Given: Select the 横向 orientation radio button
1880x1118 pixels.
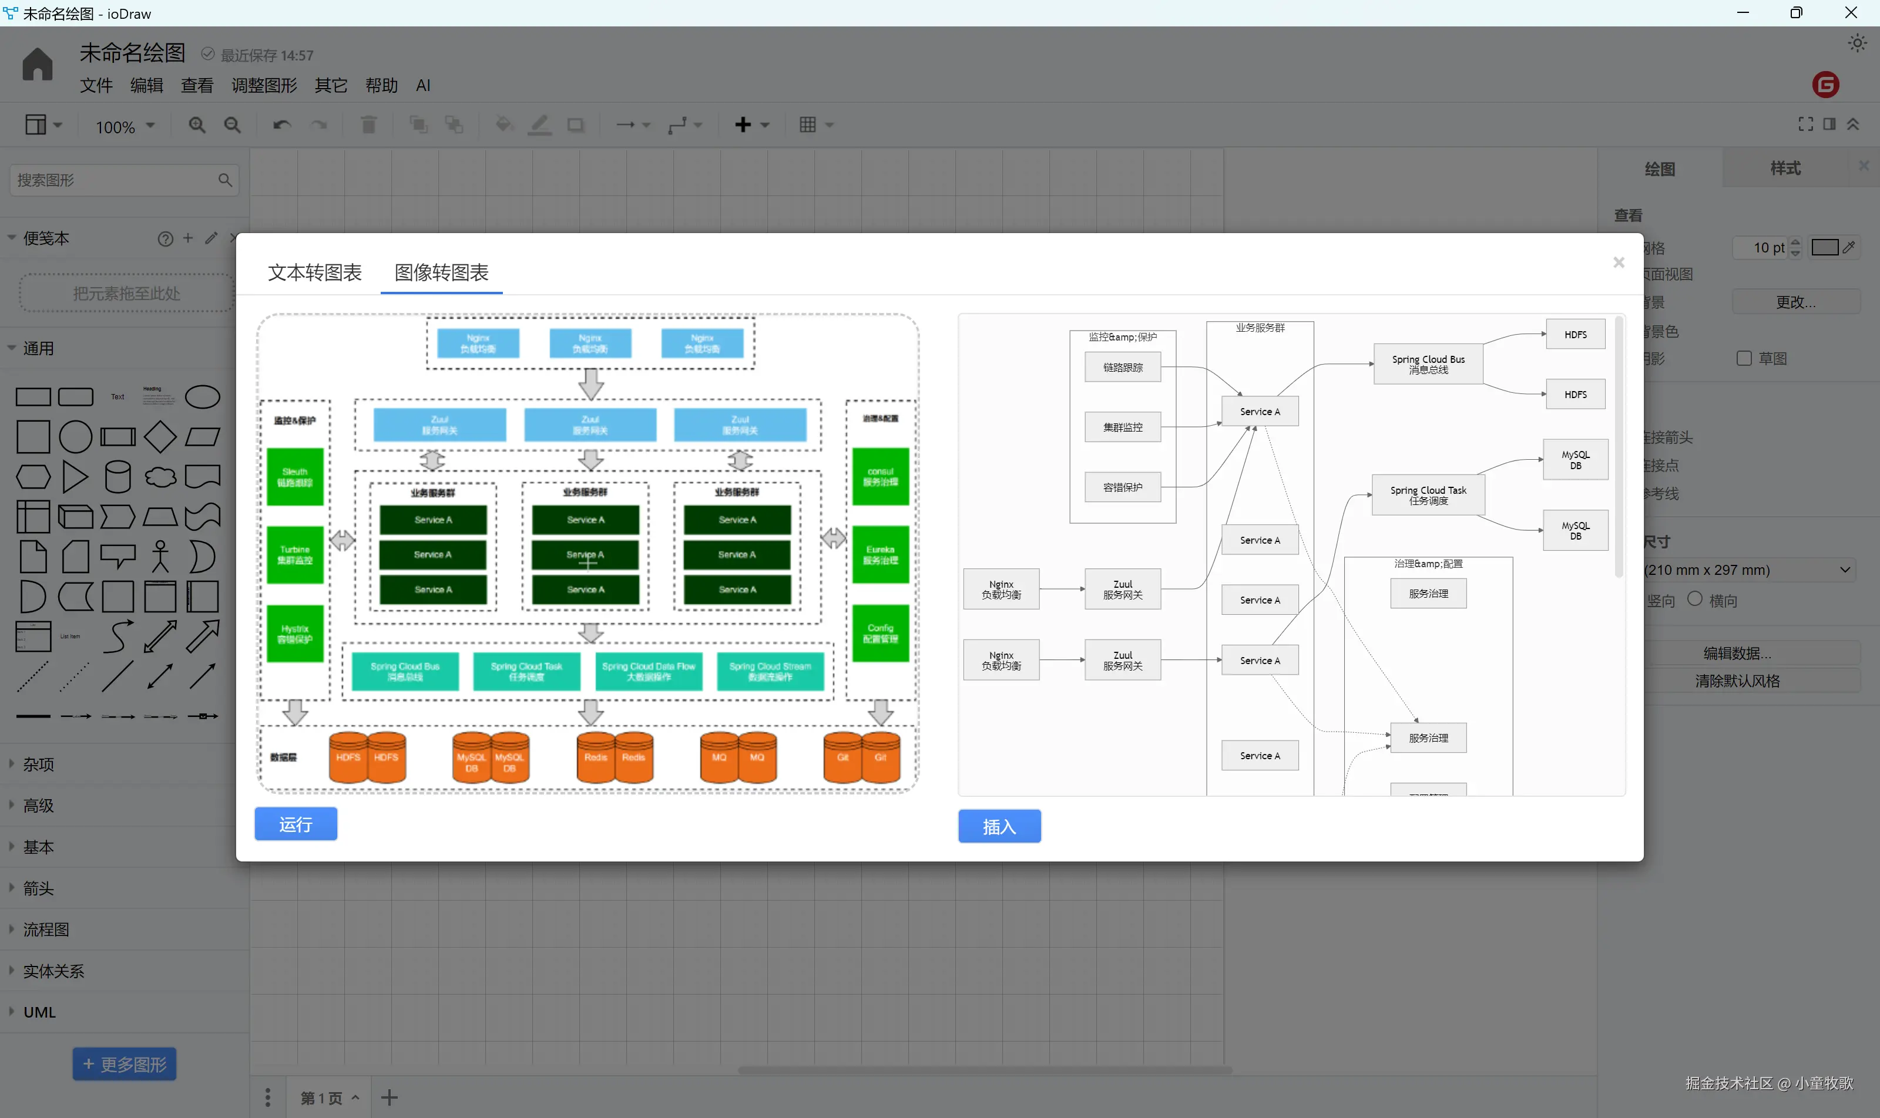Looking at the screenshot, I should [x=1694, y=599].
